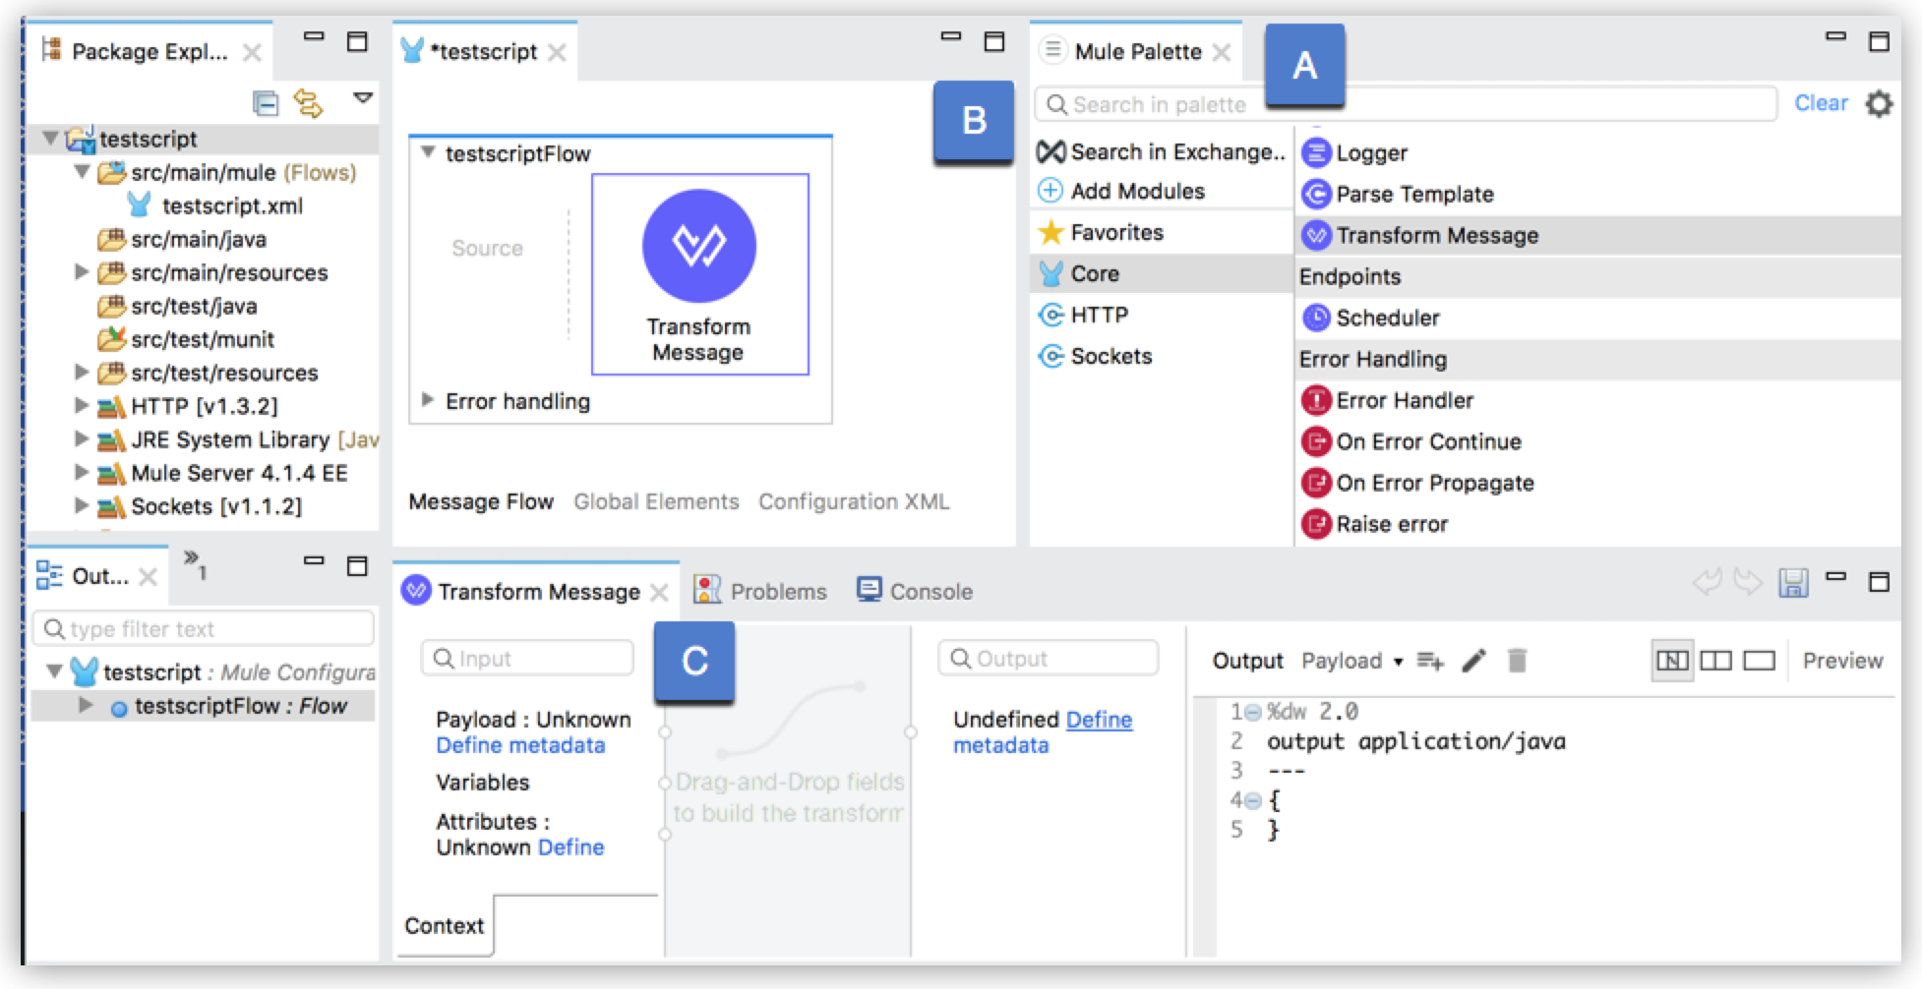Click the Collapse All icon in Package Explorer
The image size is (1922, 989).
coord(266,102)
